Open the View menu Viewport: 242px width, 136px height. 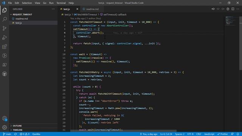point(37,3)
